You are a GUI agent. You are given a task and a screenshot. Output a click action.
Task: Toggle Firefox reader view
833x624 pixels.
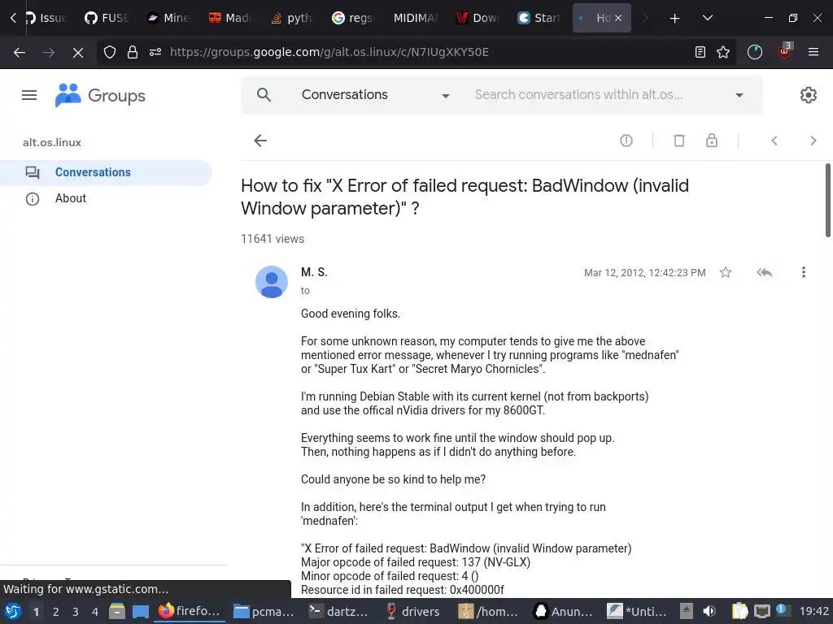point(700,52)
